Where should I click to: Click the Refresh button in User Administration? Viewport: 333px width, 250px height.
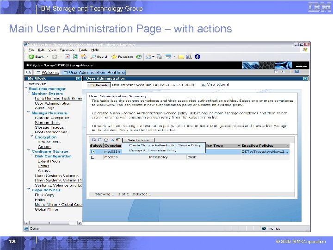99,85
